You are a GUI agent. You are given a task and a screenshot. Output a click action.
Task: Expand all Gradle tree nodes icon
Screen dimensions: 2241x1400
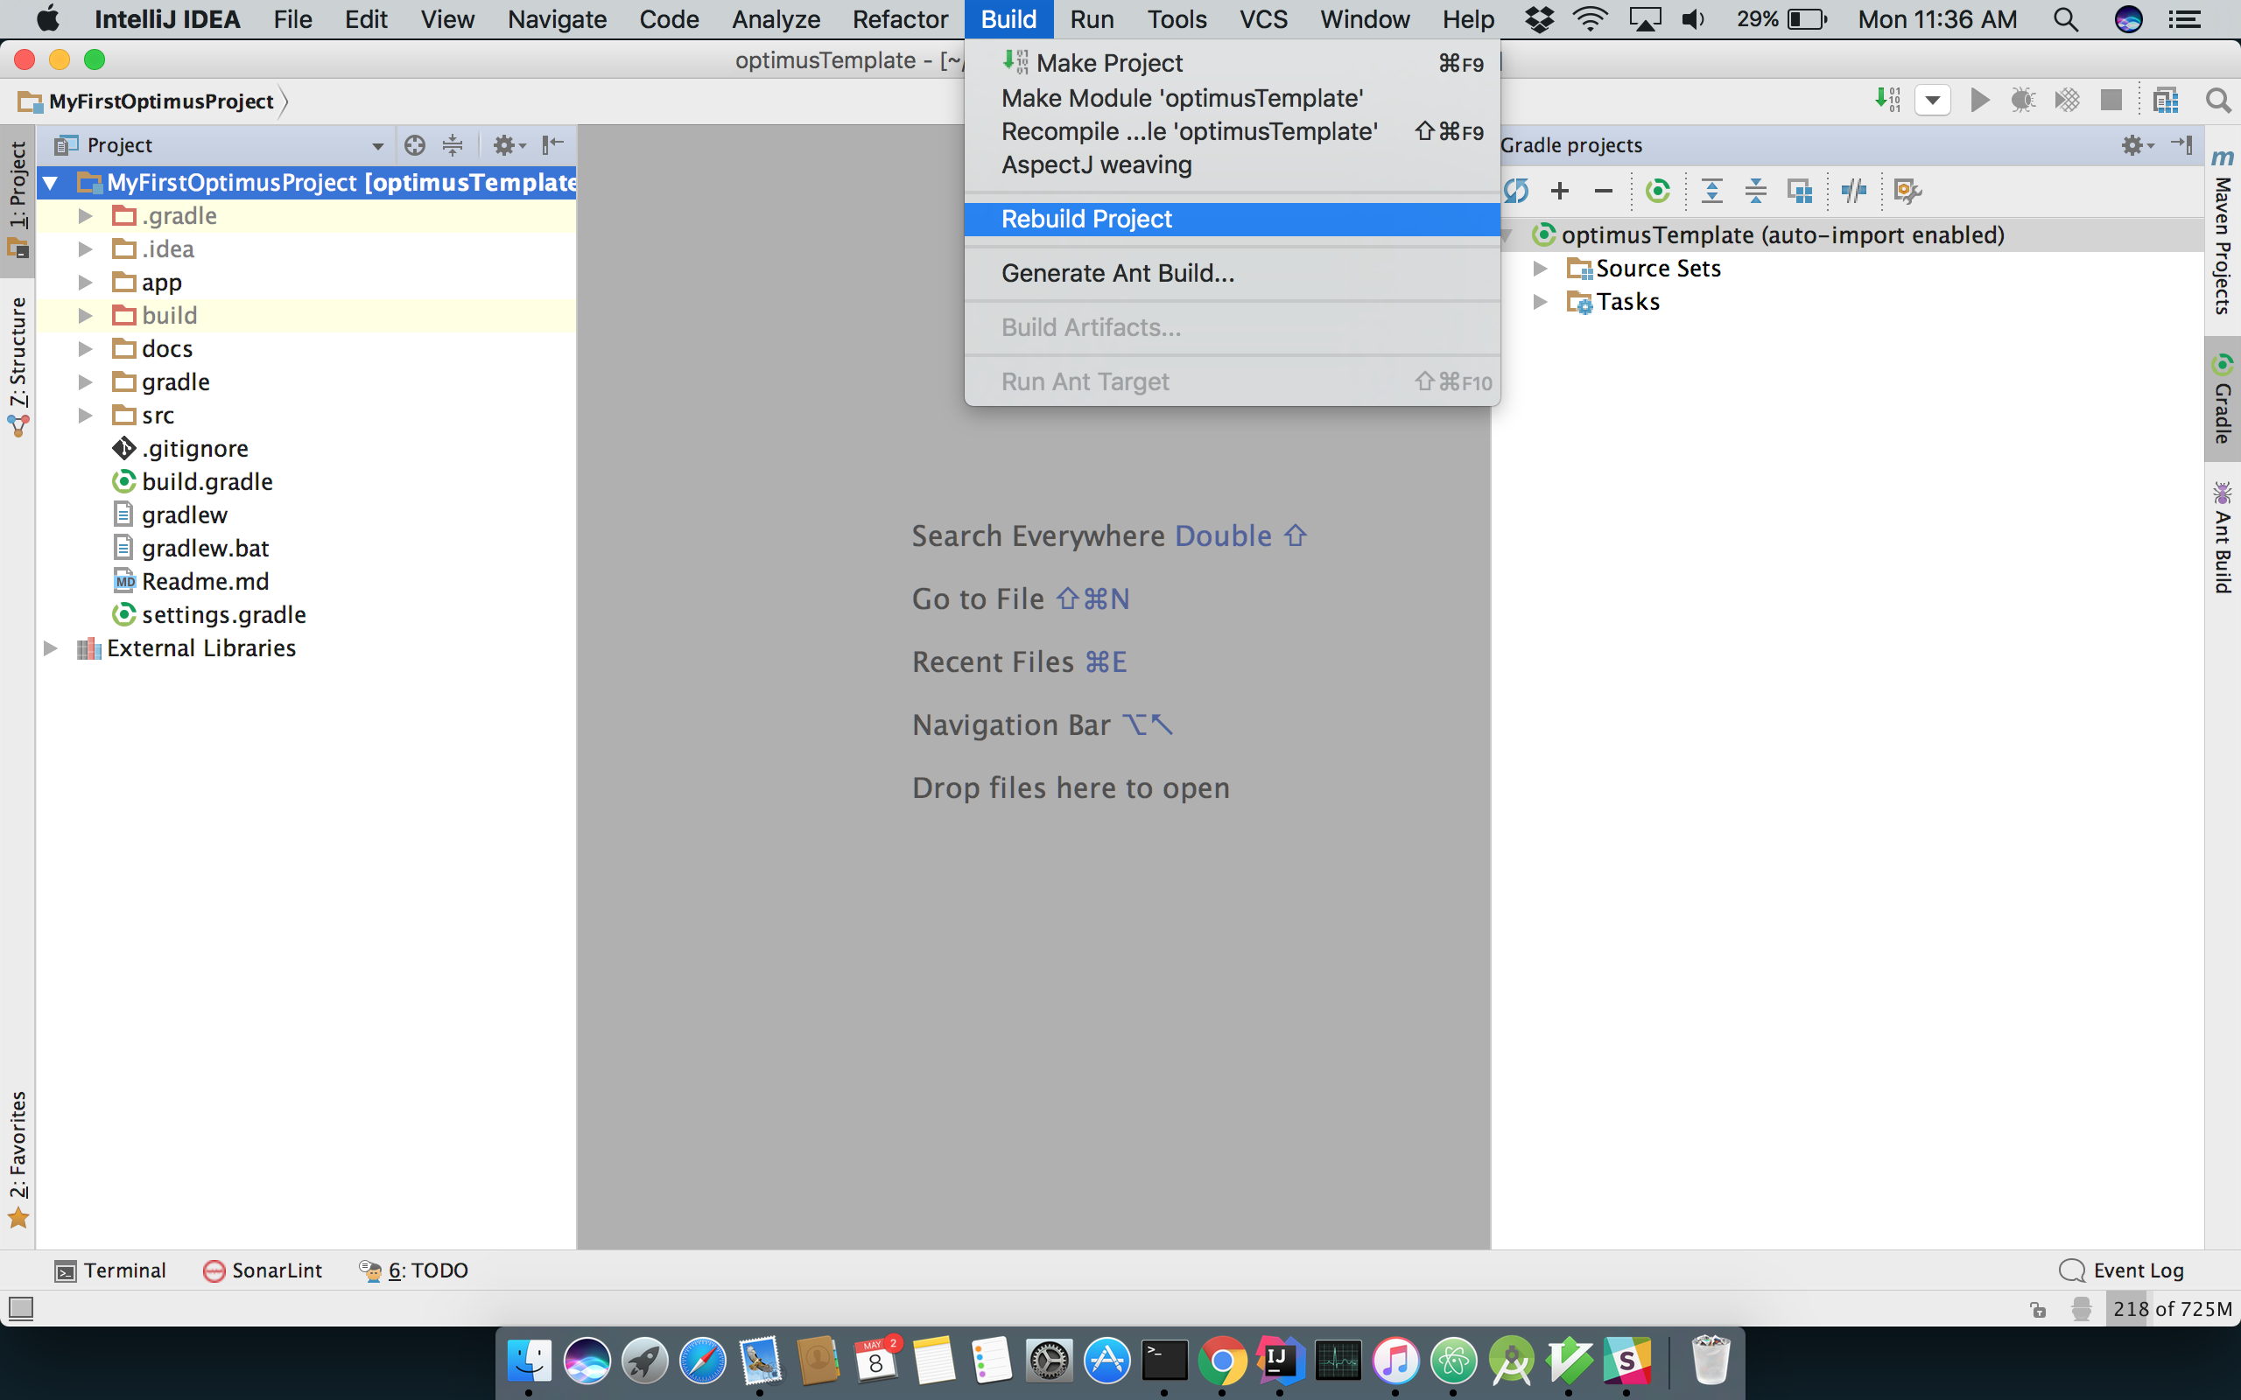1712,192
